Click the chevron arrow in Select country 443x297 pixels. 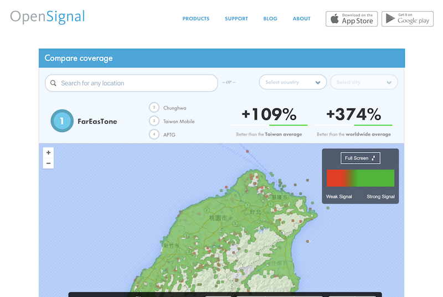(x=318, y=82)
